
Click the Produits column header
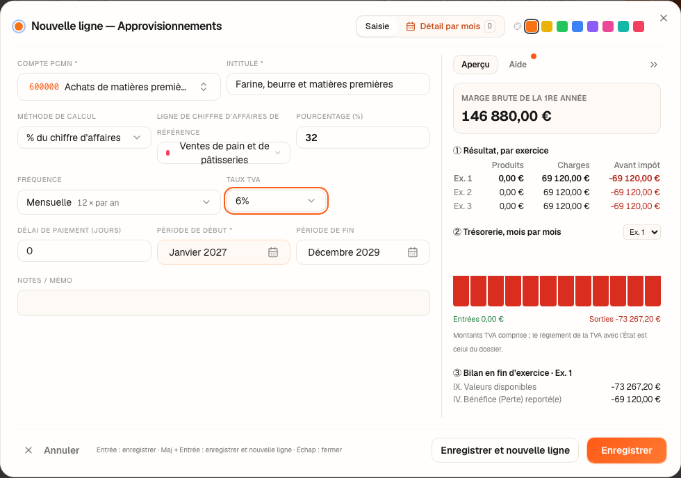[x=507, y=165]
